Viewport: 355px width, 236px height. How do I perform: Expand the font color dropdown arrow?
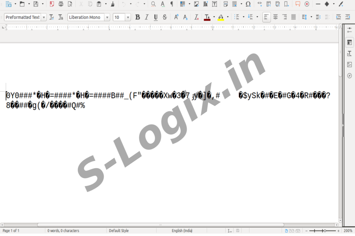(x=214, y=17)
